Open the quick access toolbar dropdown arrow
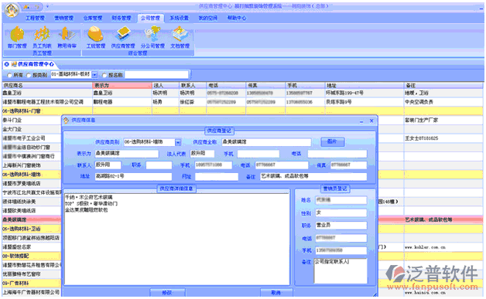 tap(47, 6)
